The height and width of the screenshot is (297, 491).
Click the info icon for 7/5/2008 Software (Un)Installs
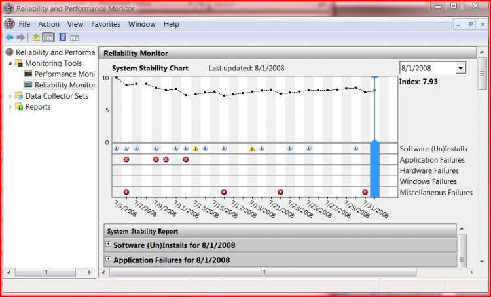(116, 148)
